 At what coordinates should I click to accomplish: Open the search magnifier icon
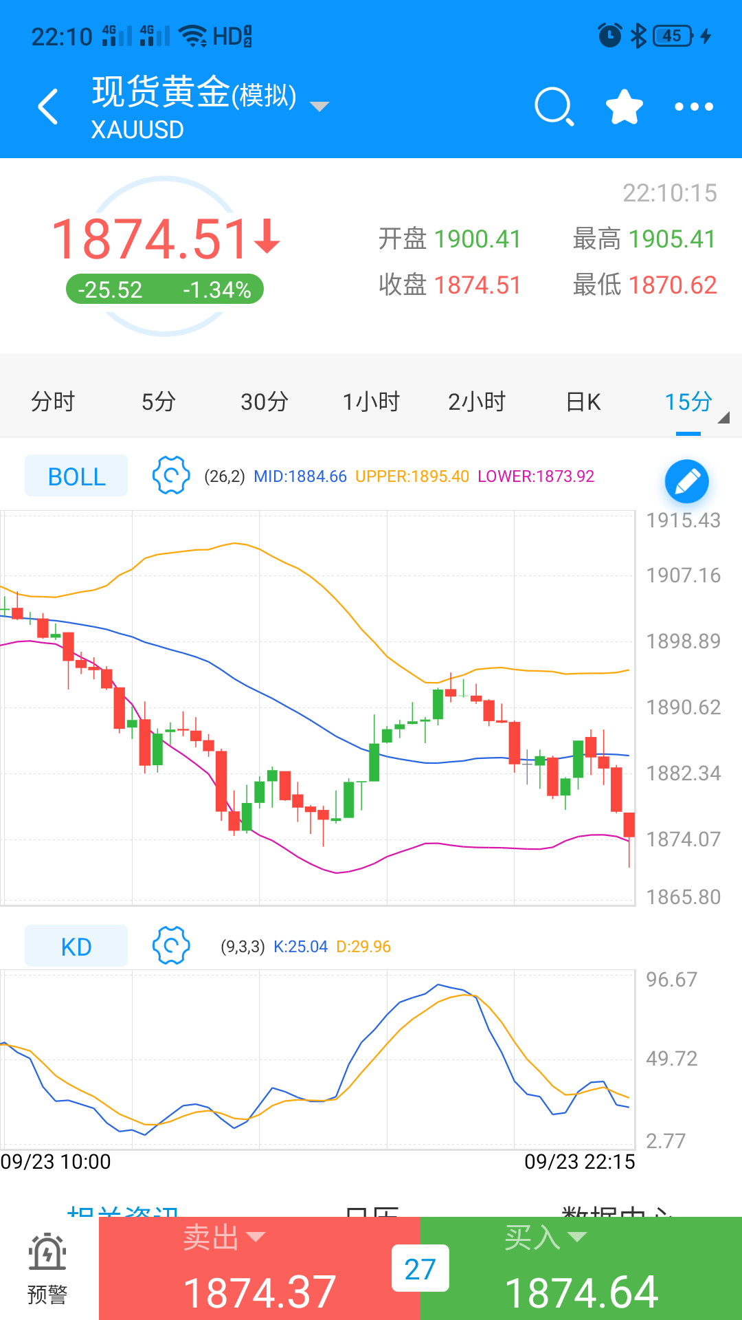[554, 107]
